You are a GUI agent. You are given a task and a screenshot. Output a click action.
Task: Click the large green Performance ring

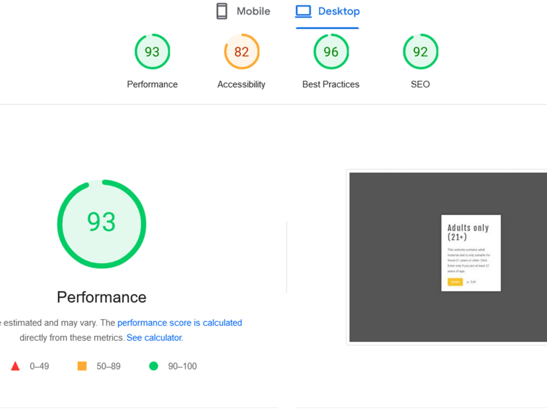click(x=101, y=223)
